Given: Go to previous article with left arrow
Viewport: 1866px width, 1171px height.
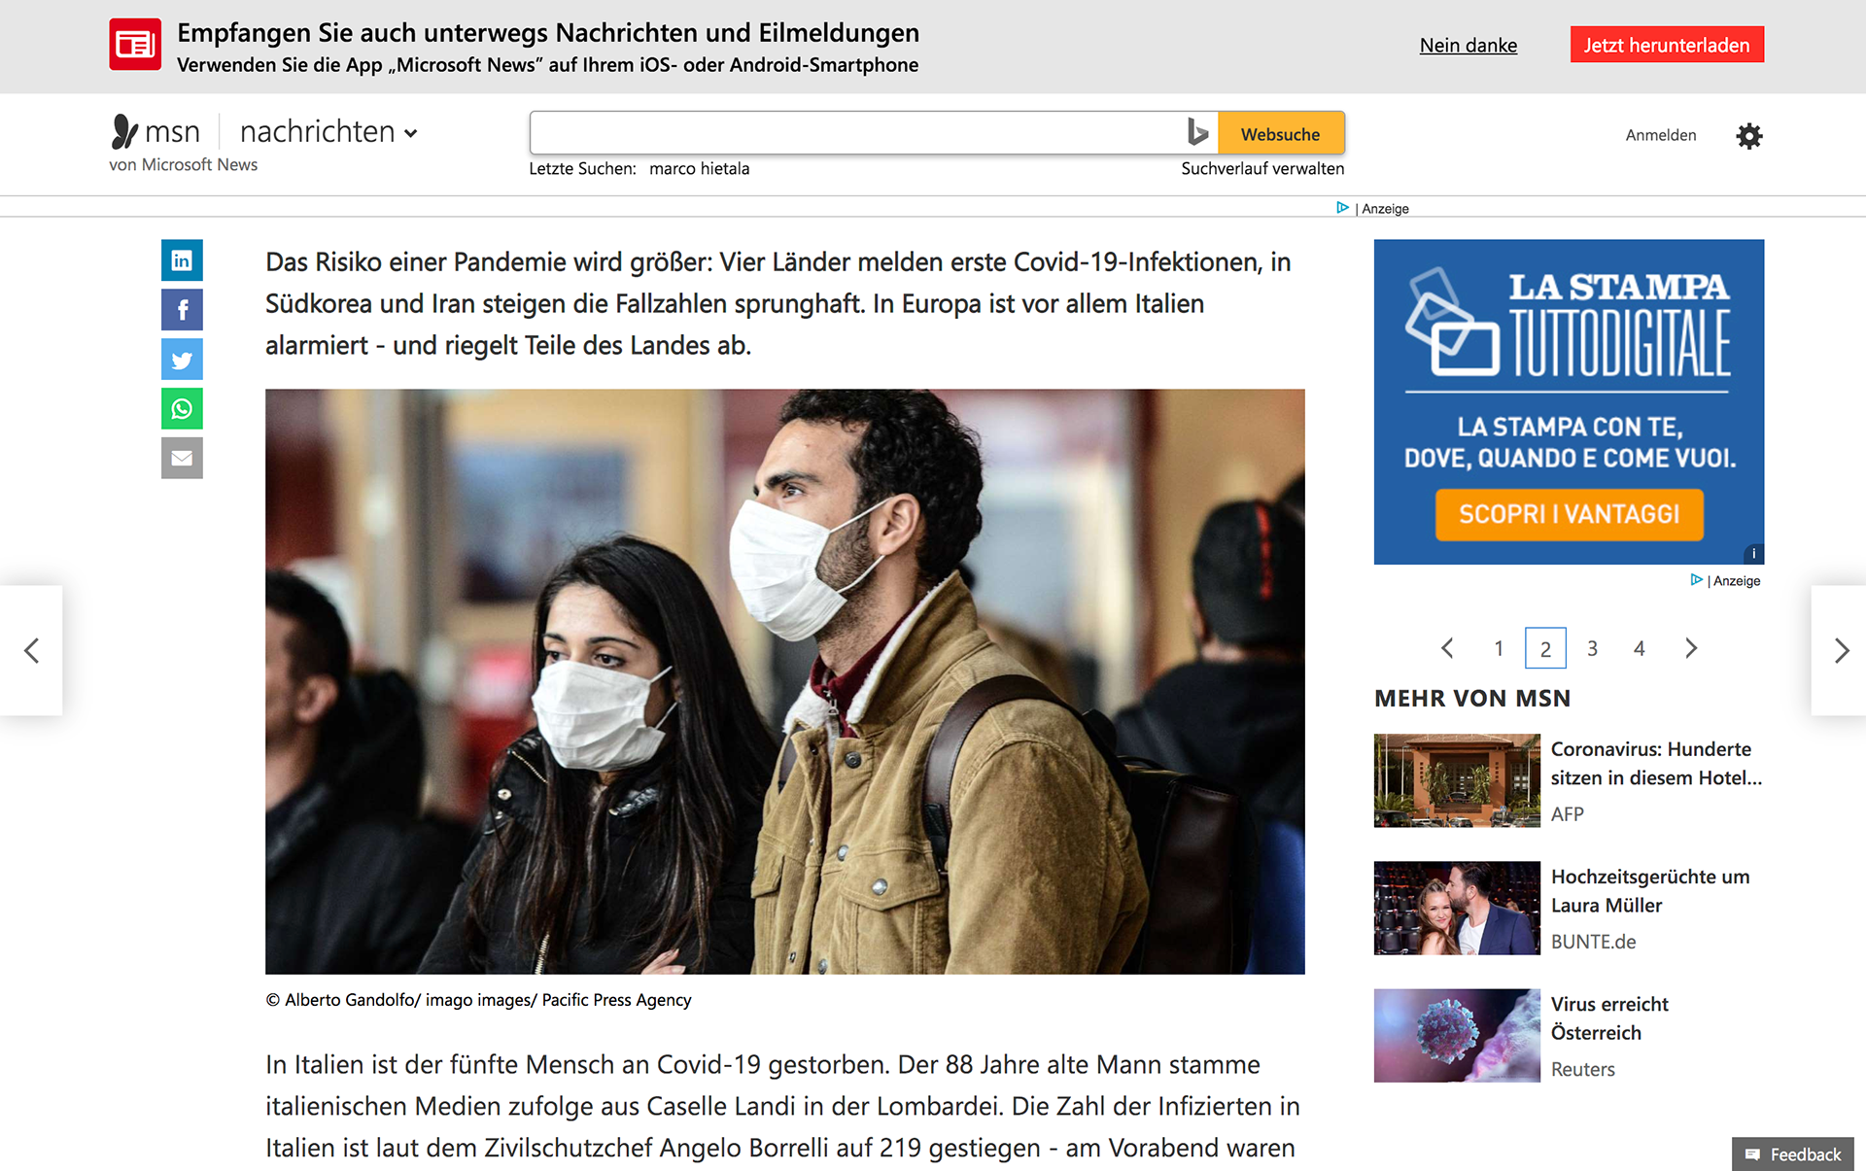Looking at the screenshot, I should [x=31, y=650].
